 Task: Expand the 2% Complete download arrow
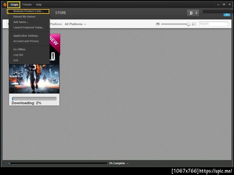click(x=128, y=163)
